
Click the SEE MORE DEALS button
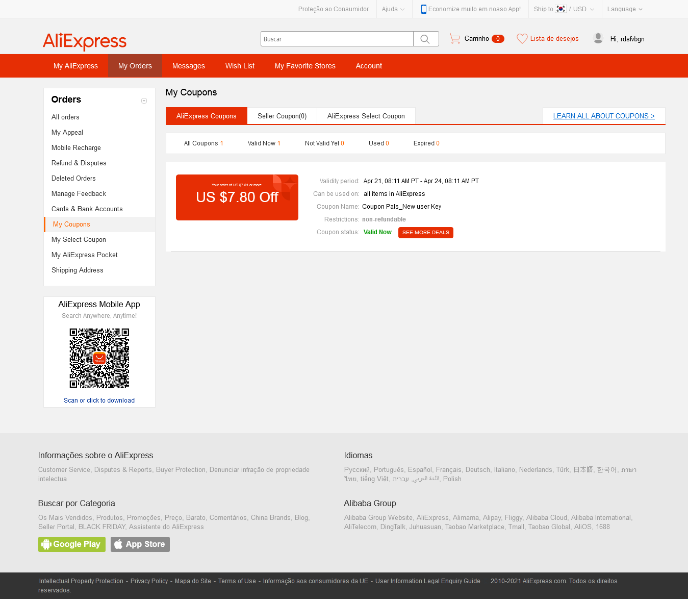coord(426,233)
